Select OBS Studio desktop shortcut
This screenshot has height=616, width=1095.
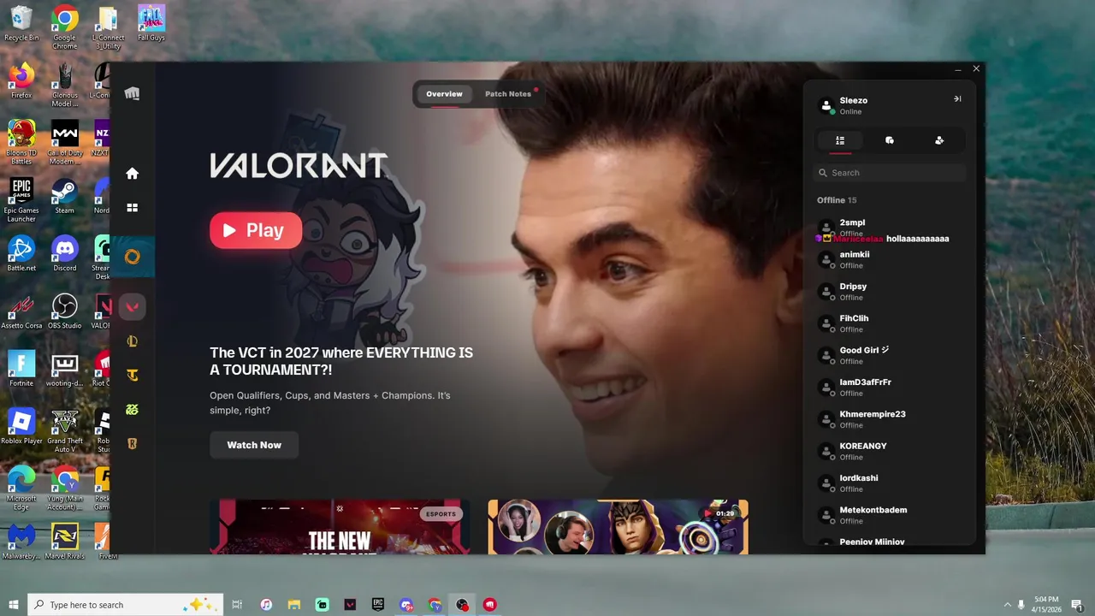(65, 311)
